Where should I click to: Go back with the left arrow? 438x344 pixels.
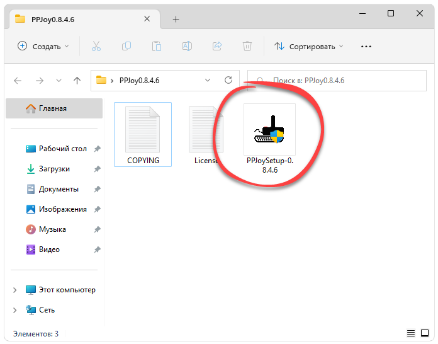tap(18, 81)
